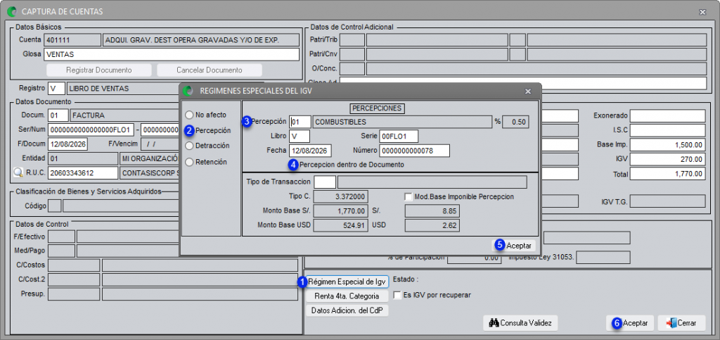Click the C/Costos code field
Image resolution: width=720 pixels, height=340 pixels.
73,265
